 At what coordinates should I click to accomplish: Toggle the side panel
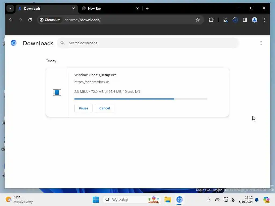245,20
